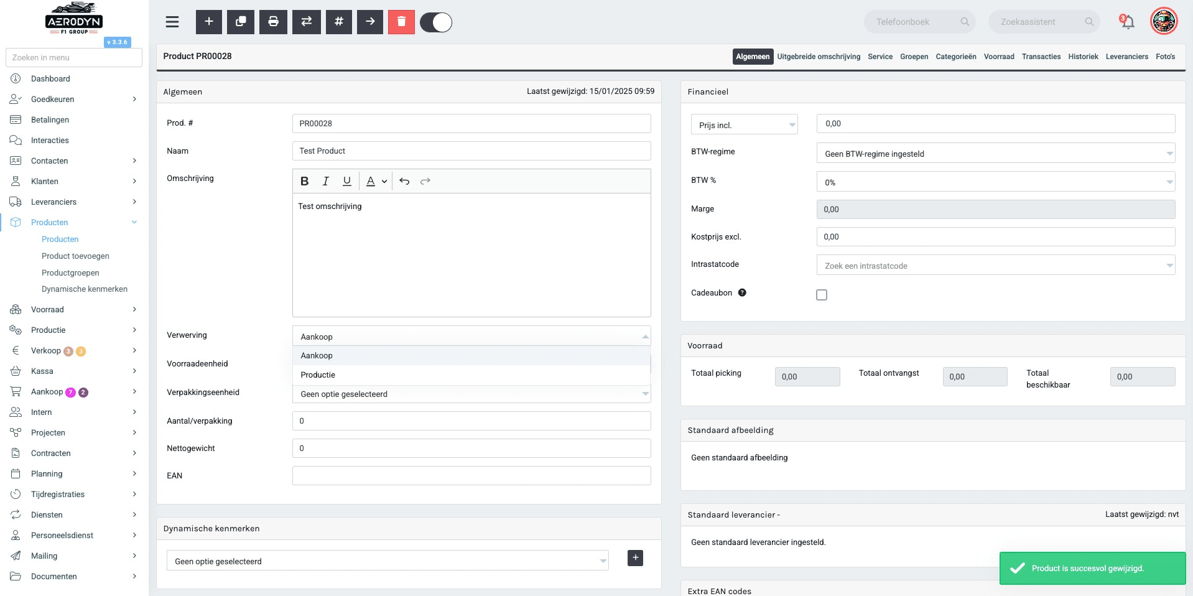Open text color picker in editor
Screen dimensions: 1193x596
click(x=376, y=181)
